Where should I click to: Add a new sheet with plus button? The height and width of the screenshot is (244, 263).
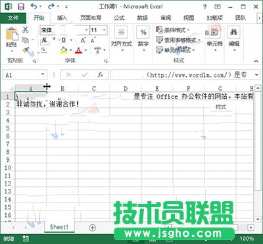pos(93,228)
